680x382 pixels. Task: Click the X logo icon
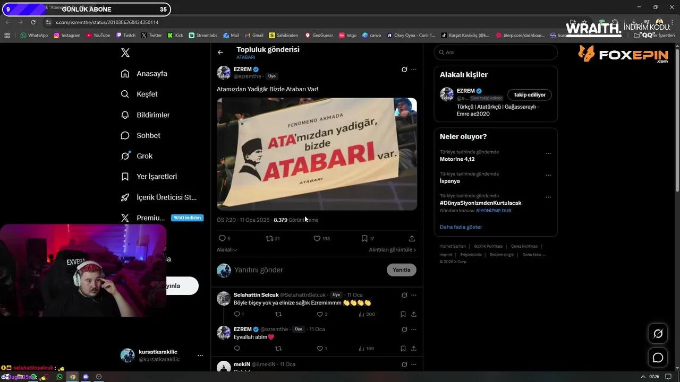tap(125, 53)
